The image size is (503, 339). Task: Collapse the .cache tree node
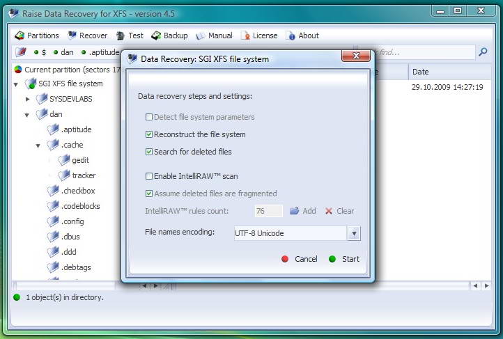click(x=38, y=145)
